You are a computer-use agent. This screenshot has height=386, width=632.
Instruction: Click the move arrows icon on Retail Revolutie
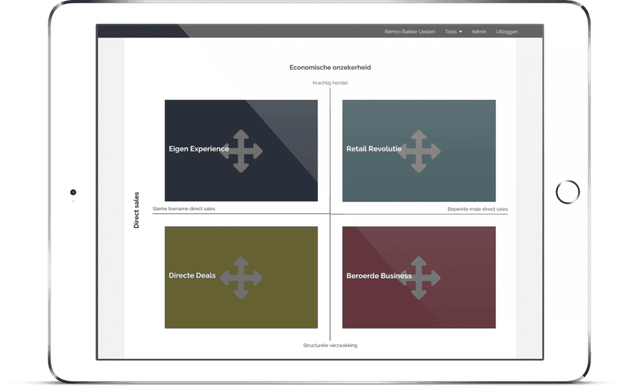click(419, 151)
